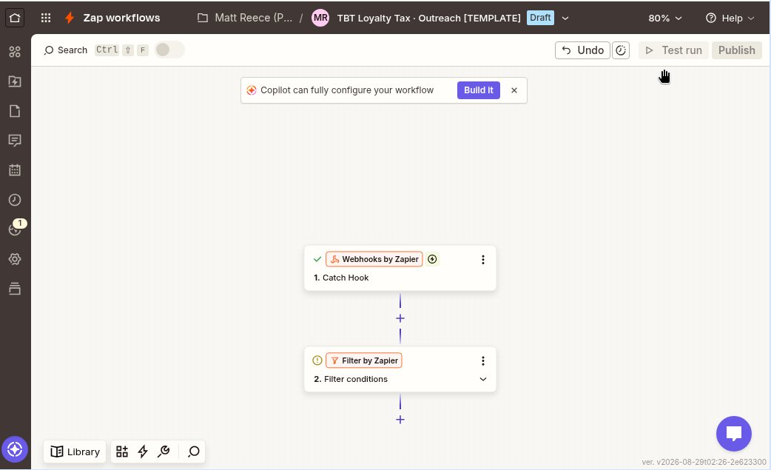Open the stacked layers icon in sidebar
Screen dimensions: 771x470
15,289
